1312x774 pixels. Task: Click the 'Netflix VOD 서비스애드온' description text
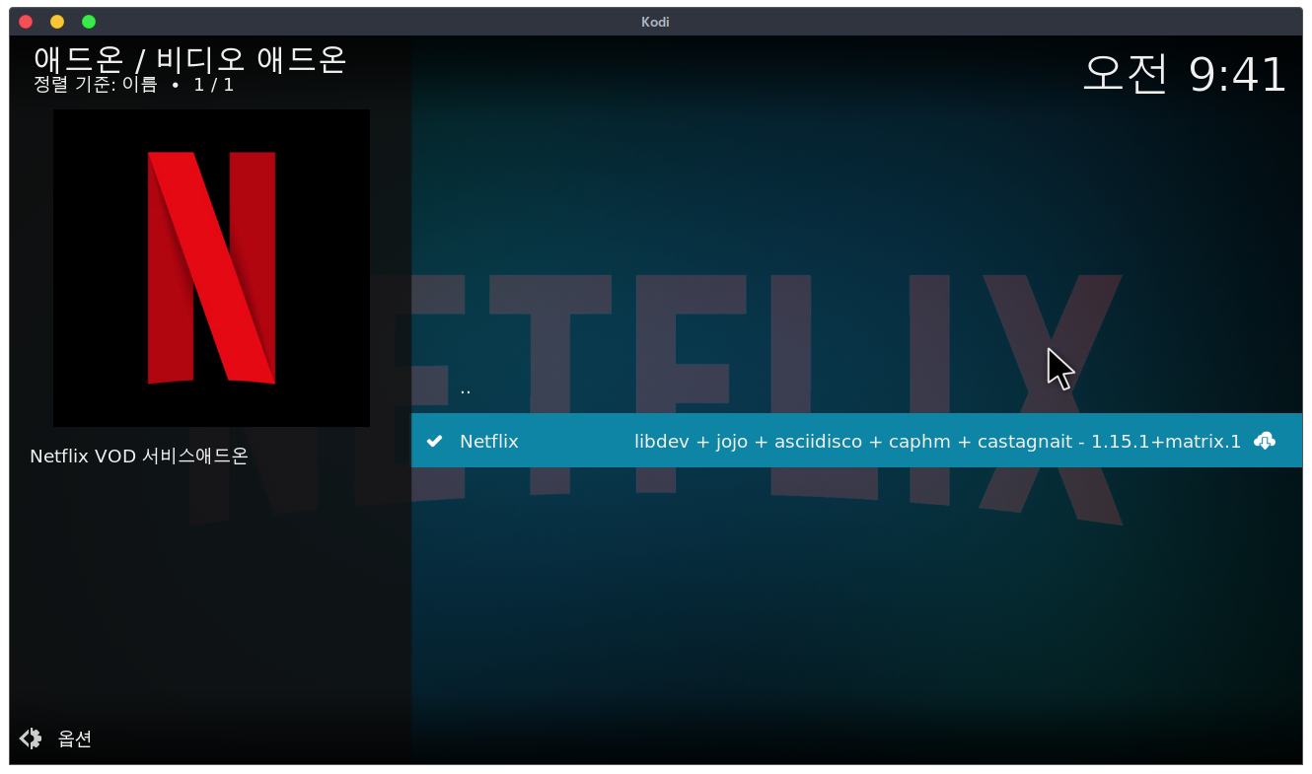139,456
